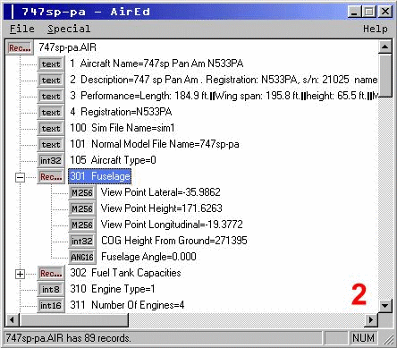This screenshot has width=397, height=348.
Task: Collapse the 301 Fuselage record
Action: (x=20, y=177)
